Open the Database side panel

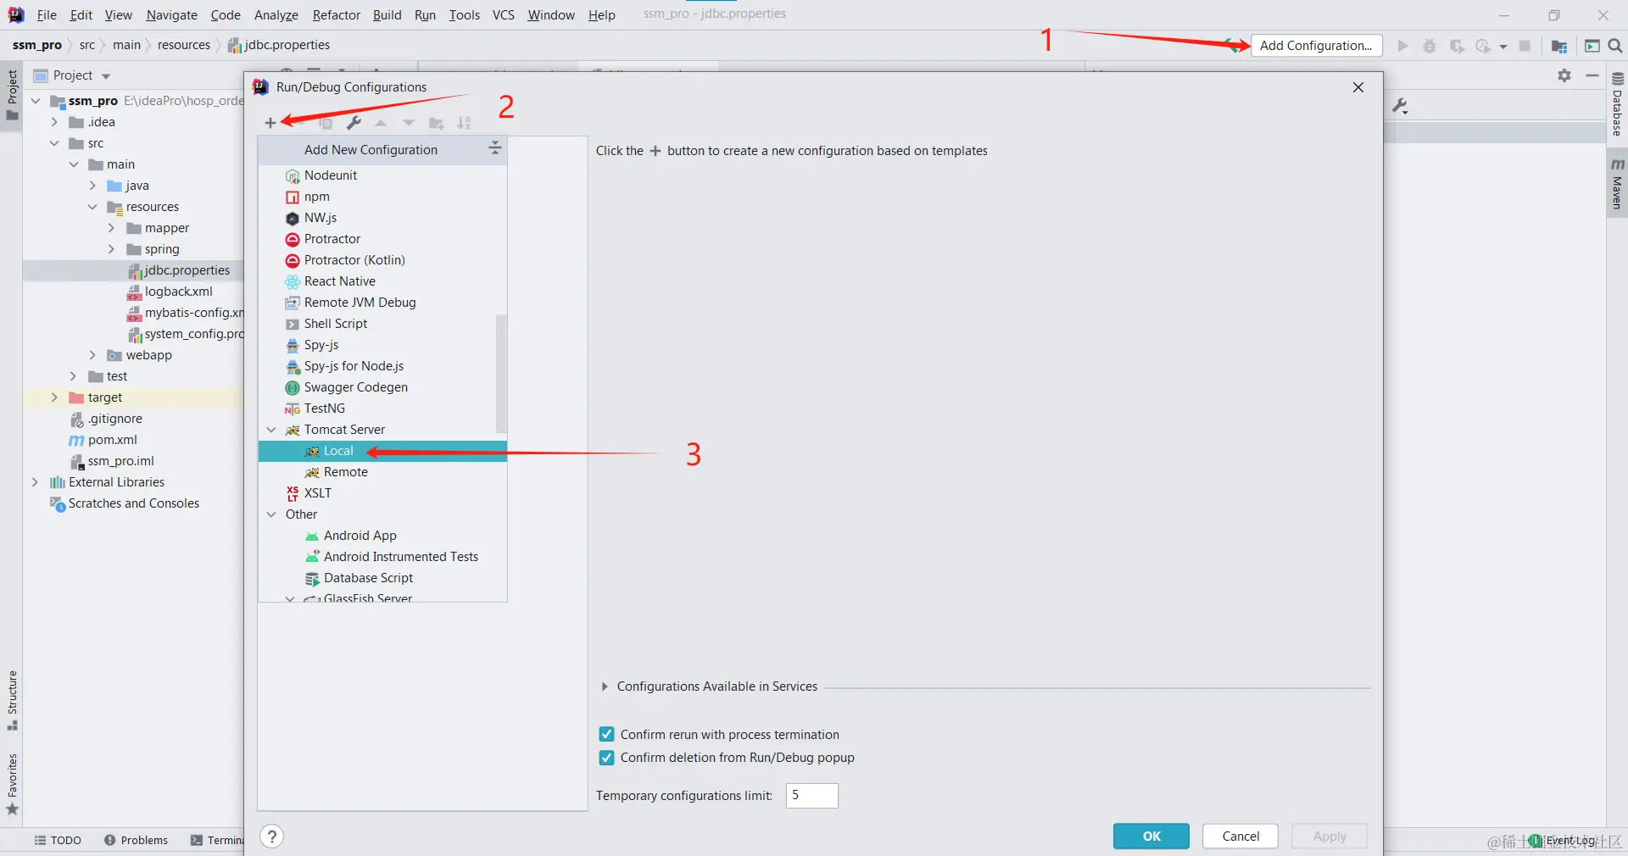coord(1617,105)
